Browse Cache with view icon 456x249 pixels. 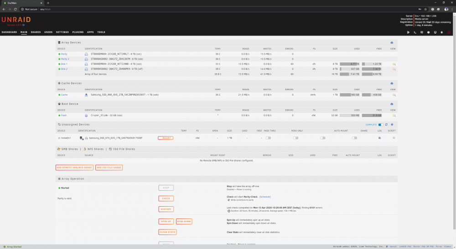394,95
